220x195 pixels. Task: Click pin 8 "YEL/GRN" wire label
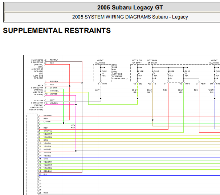(48, 137)
